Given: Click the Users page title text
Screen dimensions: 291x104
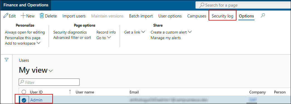Looking at the screenshot, I should tap(24, 60).
